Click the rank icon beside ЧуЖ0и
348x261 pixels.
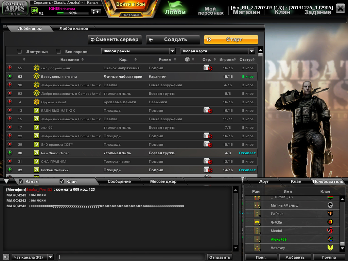pyautogui.click(x=257, y=222)
